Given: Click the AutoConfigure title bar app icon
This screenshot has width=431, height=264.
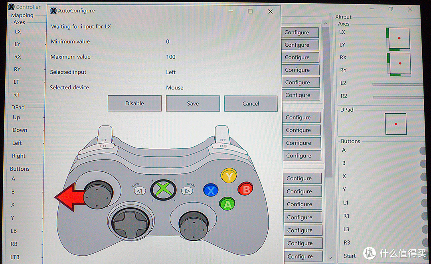Looking at the screenshot, I should coord(53,11).
